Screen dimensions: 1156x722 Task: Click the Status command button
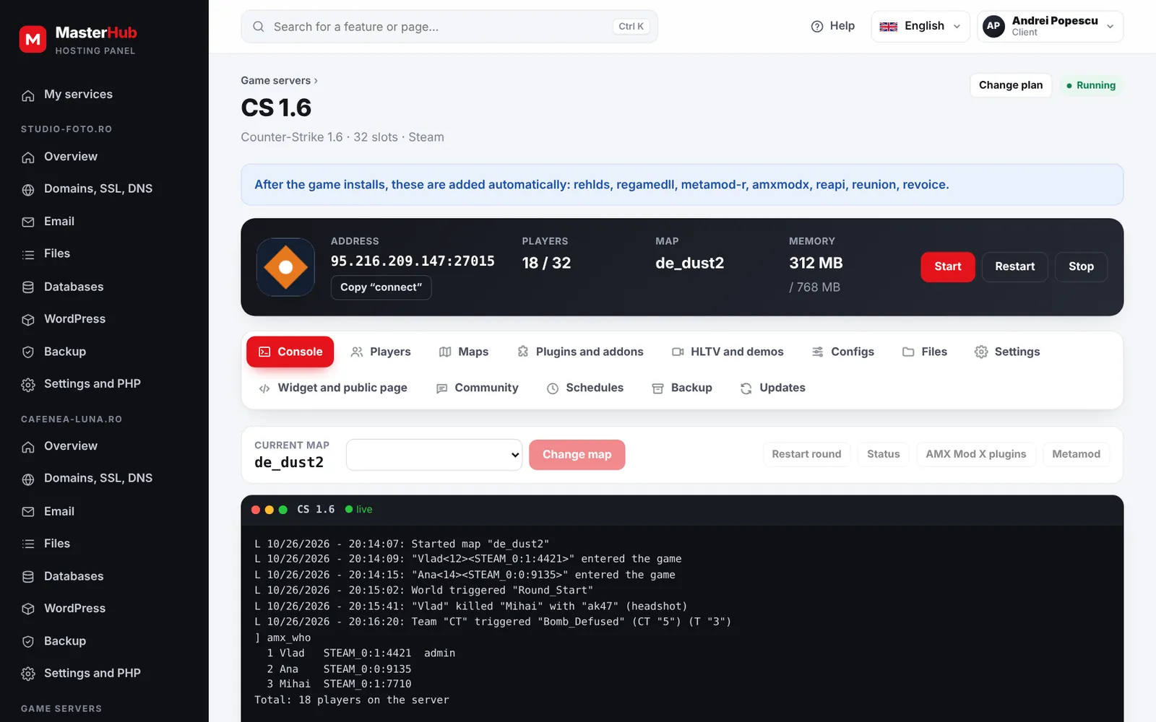pyautogui.click(x=883, y=454)
